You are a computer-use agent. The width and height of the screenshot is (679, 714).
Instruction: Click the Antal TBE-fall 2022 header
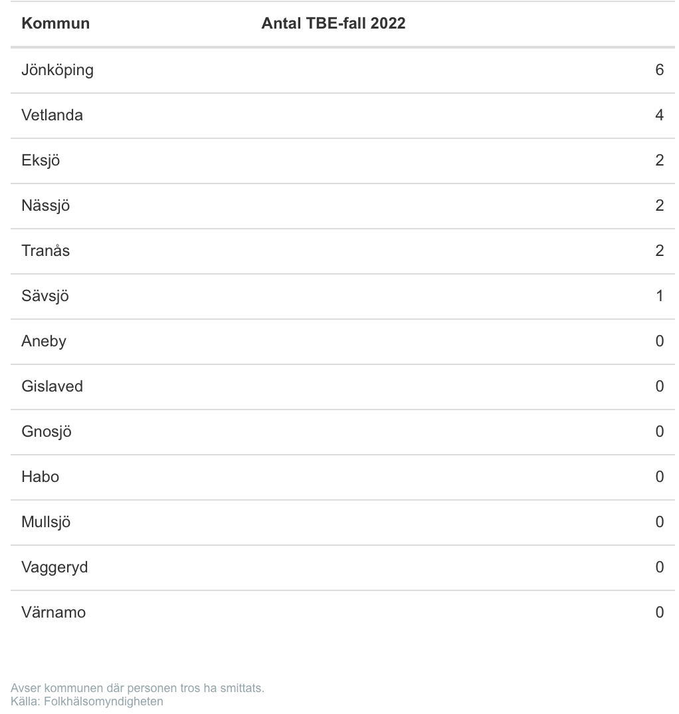coord(333,24)
